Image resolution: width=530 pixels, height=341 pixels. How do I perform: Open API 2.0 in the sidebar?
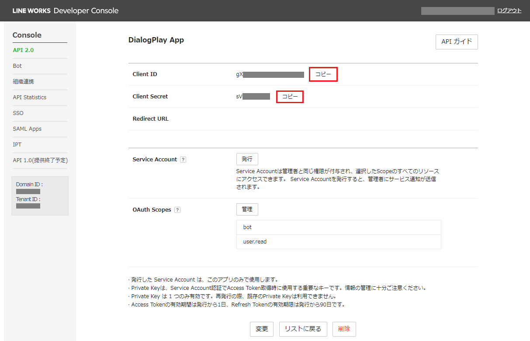tap(23, 50)
